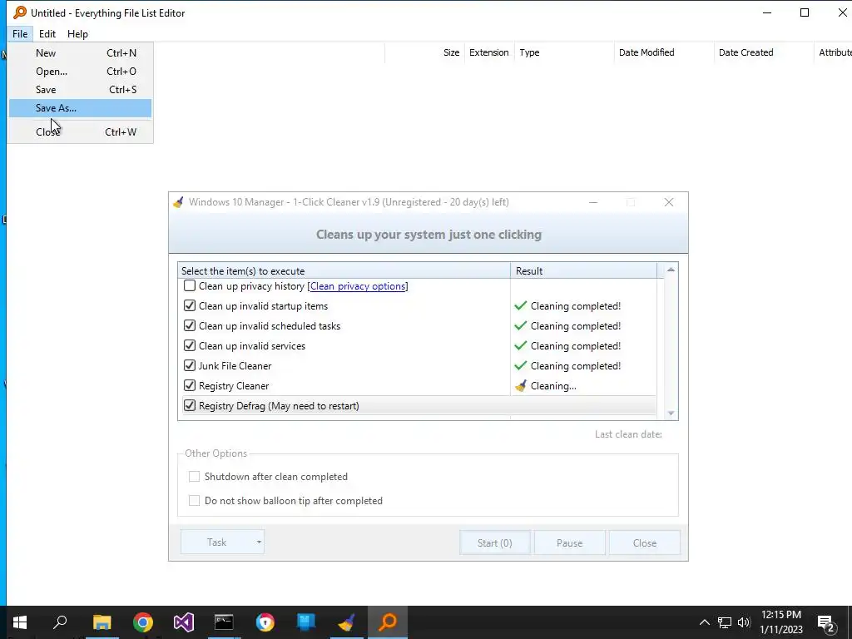The width and height of the screenshot is (852, 639).
Task: Uncheck Clean up invalid scheduled tasks
Action: click(190, 326)
